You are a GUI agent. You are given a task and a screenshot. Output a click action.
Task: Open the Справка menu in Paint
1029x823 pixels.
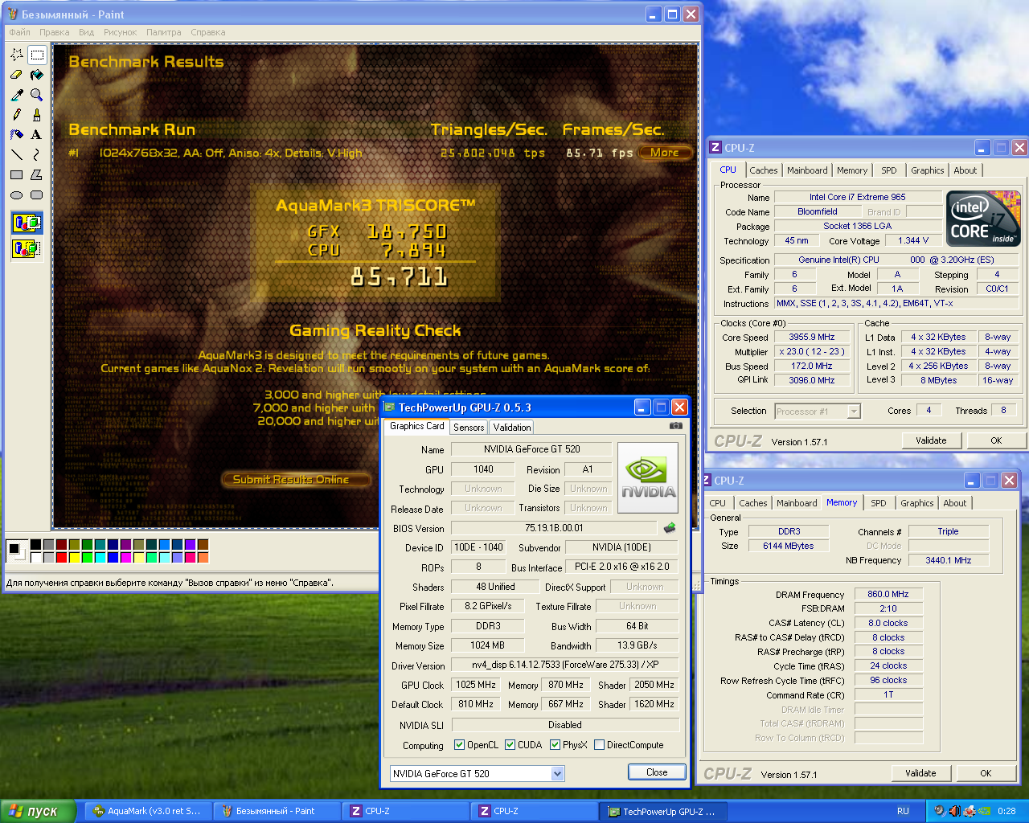click(x=208, y=32)
